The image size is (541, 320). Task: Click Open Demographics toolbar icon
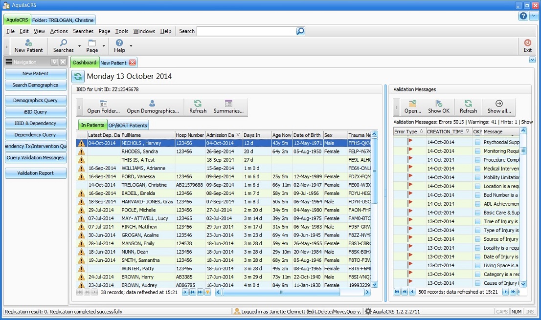point(153,107)
